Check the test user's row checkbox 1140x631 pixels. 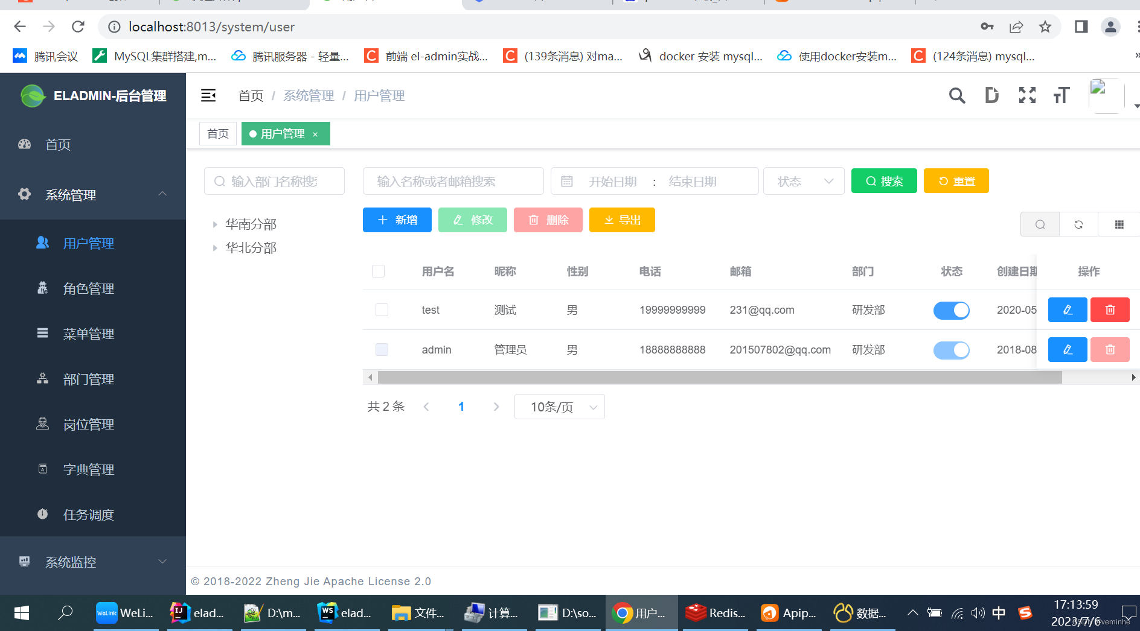coord(381,309)
